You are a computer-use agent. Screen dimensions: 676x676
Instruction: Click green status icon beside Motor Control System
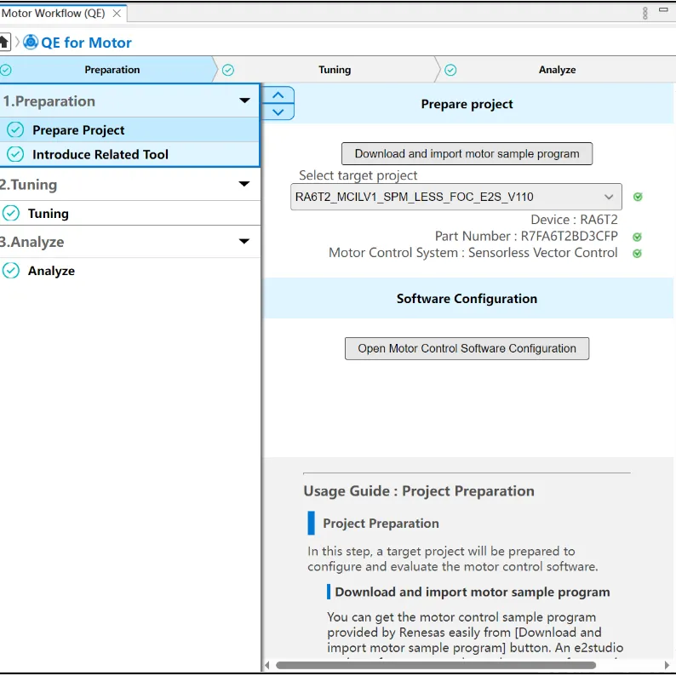637,253
